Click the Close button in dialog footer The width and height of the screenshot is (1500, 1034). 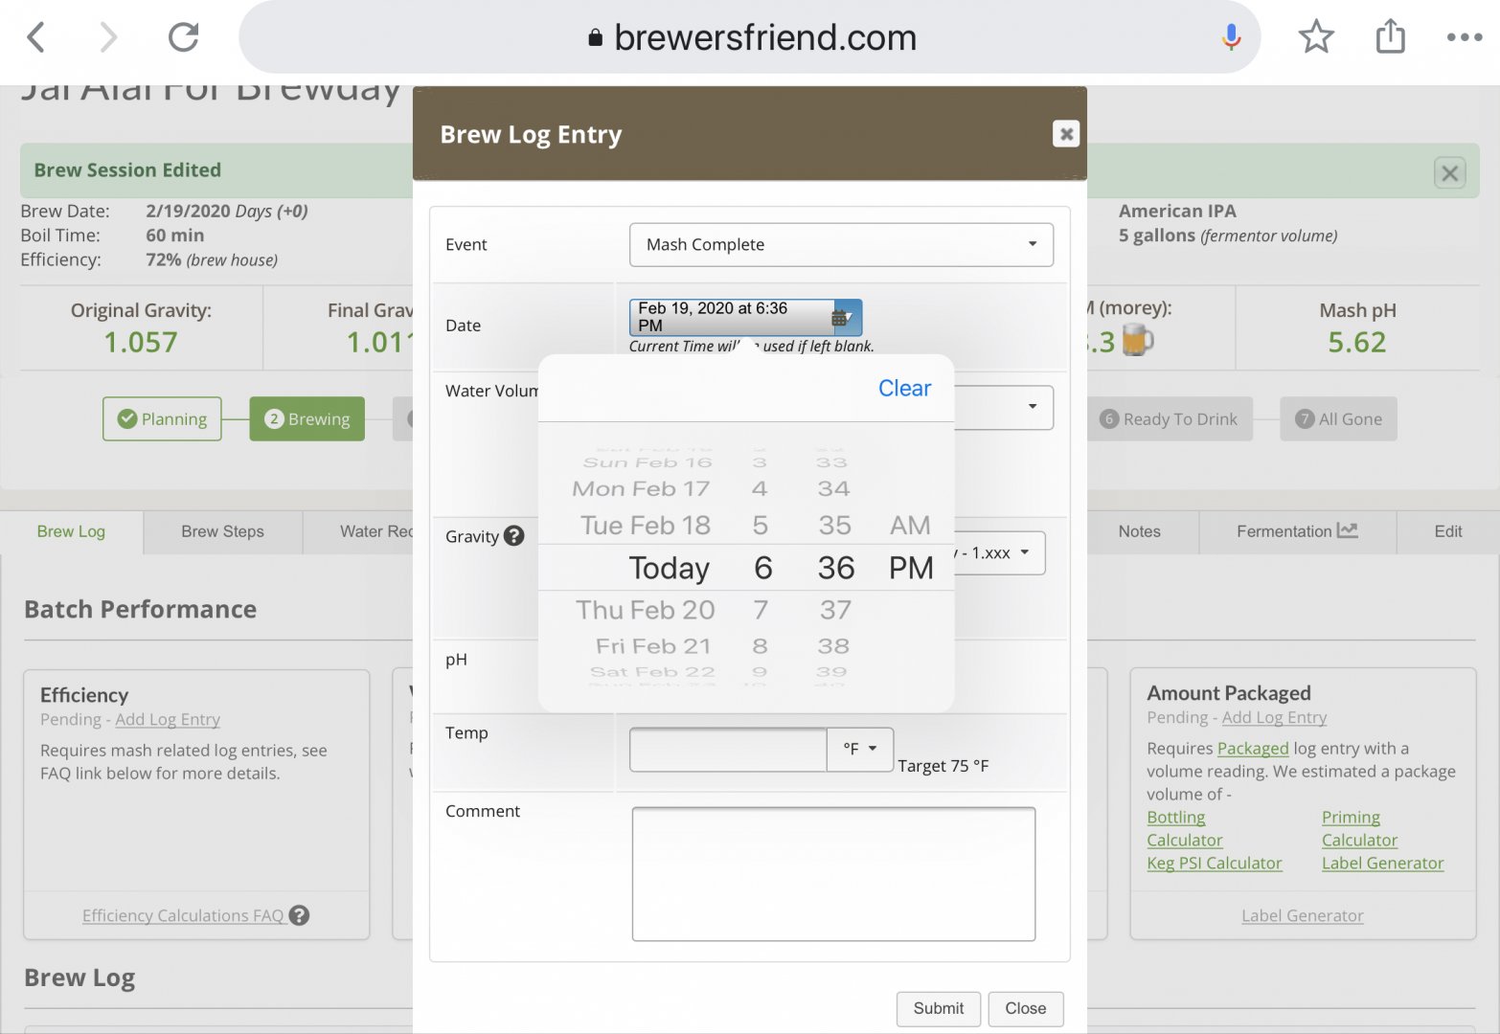pos(1025,1008)
